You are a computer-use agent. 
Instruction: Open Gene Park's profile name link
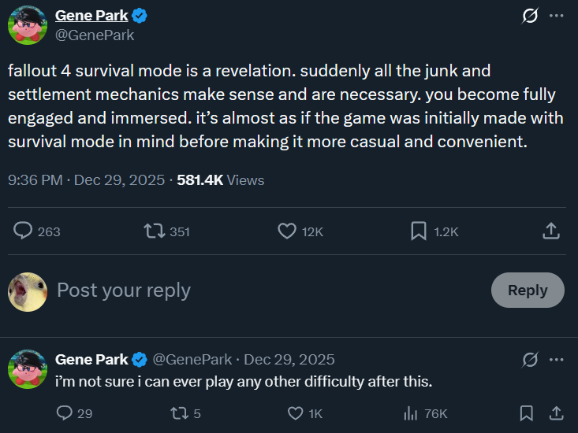(91, 16)
